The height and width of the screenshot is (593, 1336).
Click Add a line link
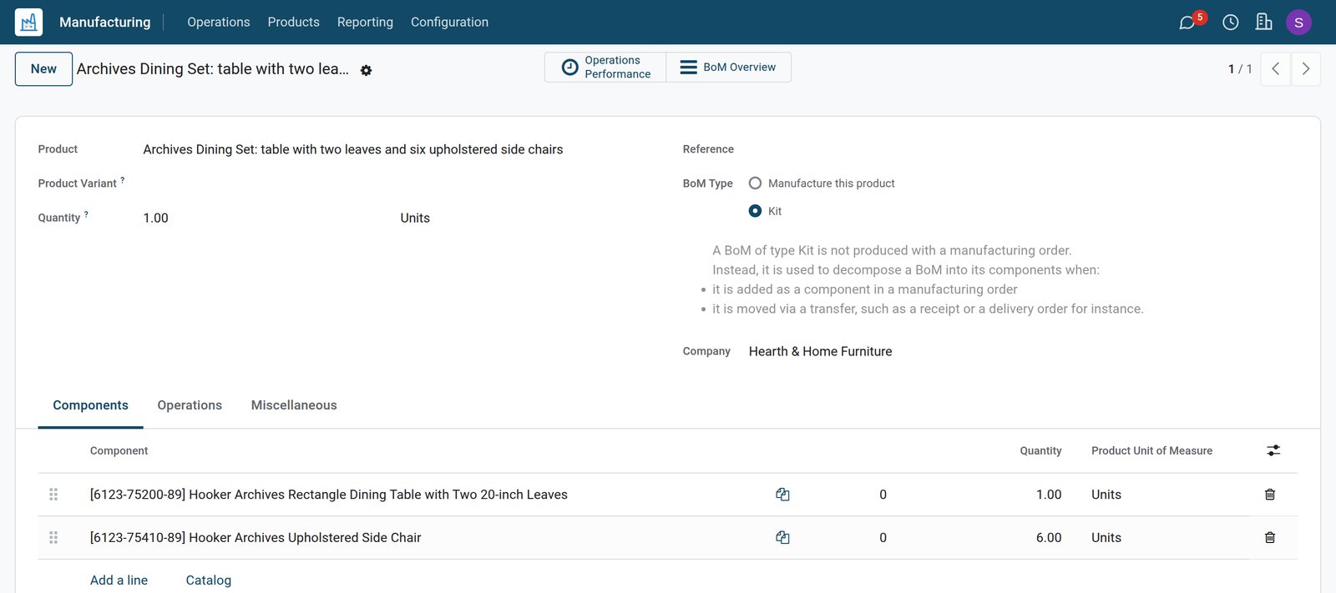119,580
